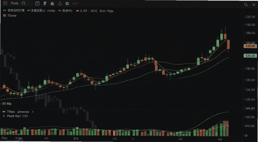The width and height of the screenshot is (258, 142).
Task: Click the top-right search magnifier icon
Action: (246, 5)
